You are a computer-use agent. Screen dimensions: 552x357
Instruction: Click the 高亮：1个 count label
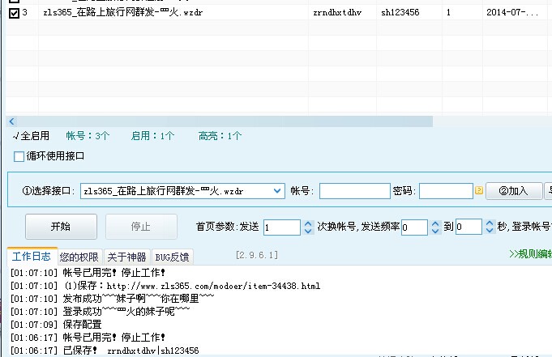[x=220, y=136]
